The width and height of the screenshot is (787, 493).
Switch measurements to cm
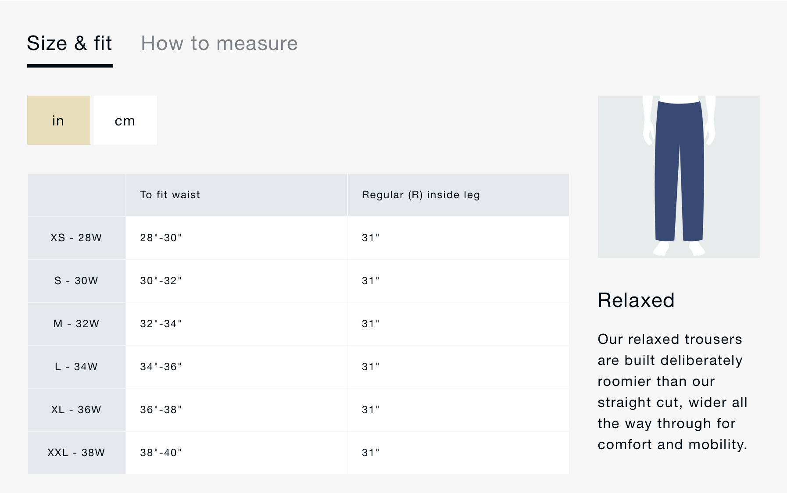[125, 121]
